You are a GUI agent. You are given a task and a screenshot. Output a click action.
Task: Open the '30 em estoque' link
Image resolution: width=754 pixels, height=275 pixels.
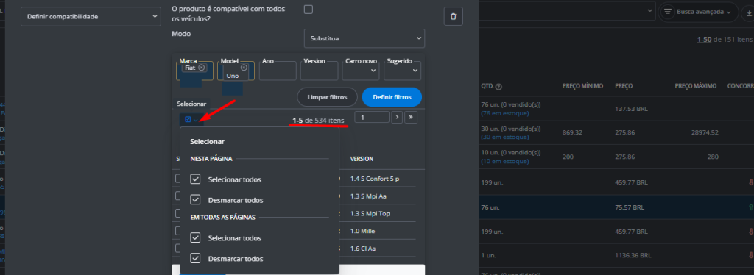pos(505,137)
